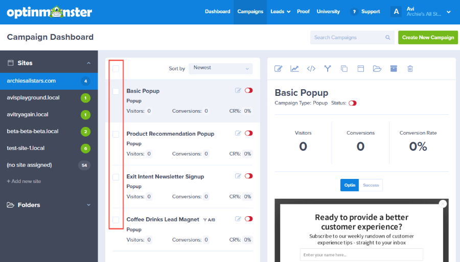Viewport: 460px width, 262px height.
Task: Click the Move to folder toolbar icon
Action: click(377, 69)
